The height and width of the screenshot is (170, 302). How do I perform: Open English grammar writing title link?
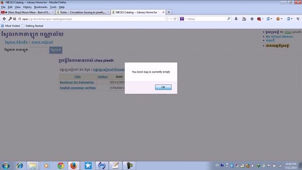[77, 88]
